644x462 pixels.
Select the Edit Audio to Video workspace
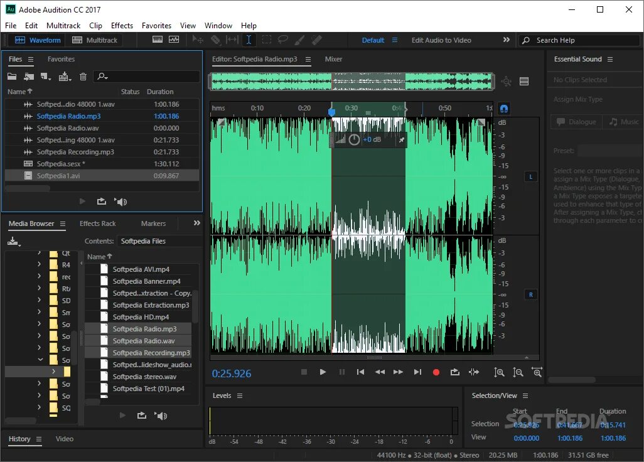[441, 40]
